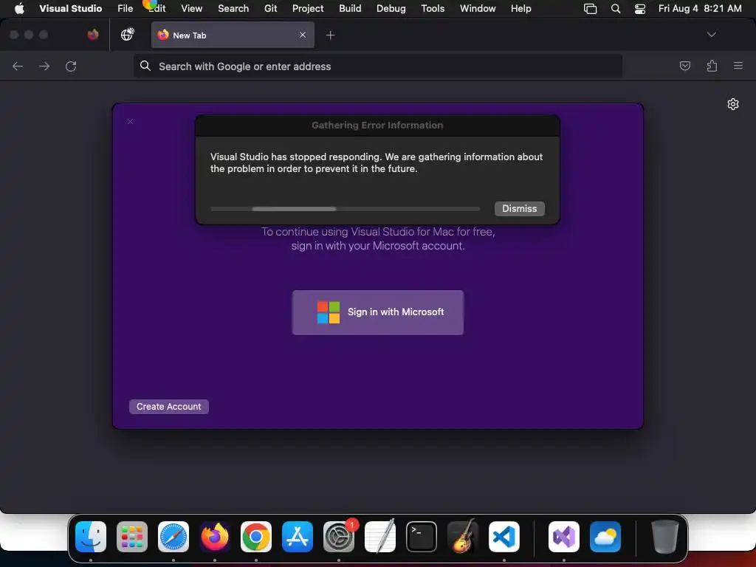Viewport: 756px width, 567px height.
Task: Open Visual Studio Code from the Dock
Action: [x=504, y=536]
